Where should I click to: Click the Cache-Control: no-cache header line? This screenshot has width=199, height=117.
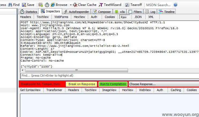coord(42,61)
